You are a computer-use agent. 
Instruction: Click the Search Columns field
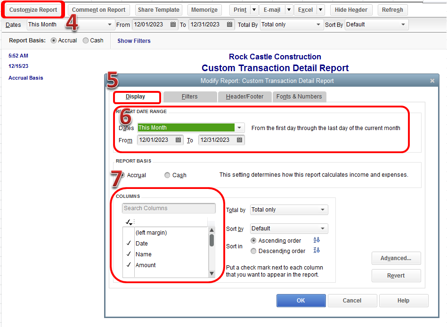[169, 208]
